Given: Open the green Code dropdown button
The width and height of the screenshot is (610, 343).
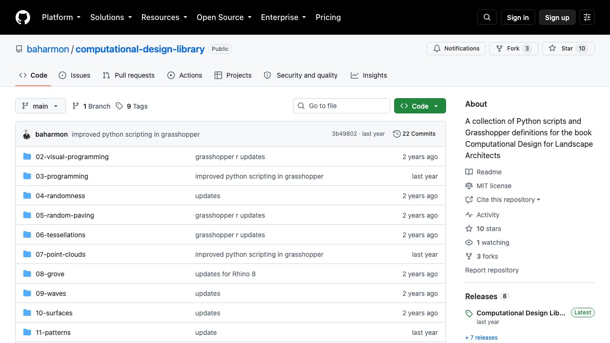Looking at the screenshot, I should (420, 106).
